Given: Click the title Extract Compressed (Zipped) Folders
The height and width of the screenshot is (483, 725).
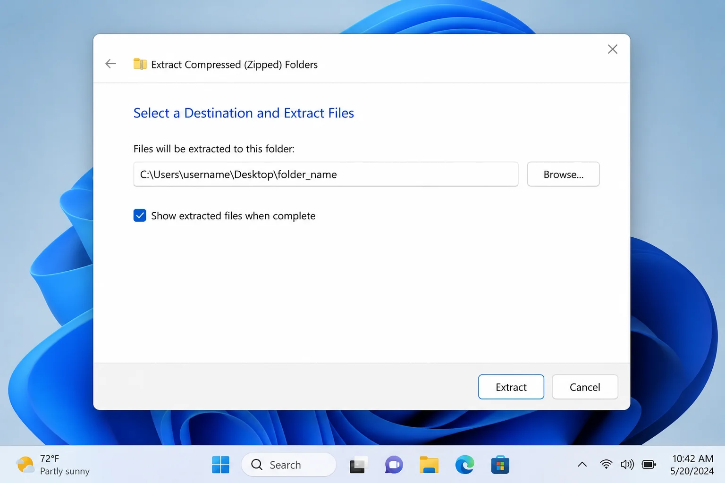Looking at the screenshot, I should (x=234, y=65).
